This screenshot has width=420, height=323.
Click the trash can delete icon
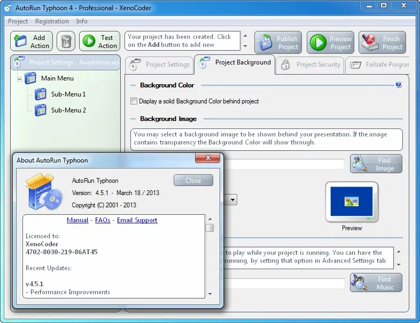pyautogui.click(x=66, y=42)
